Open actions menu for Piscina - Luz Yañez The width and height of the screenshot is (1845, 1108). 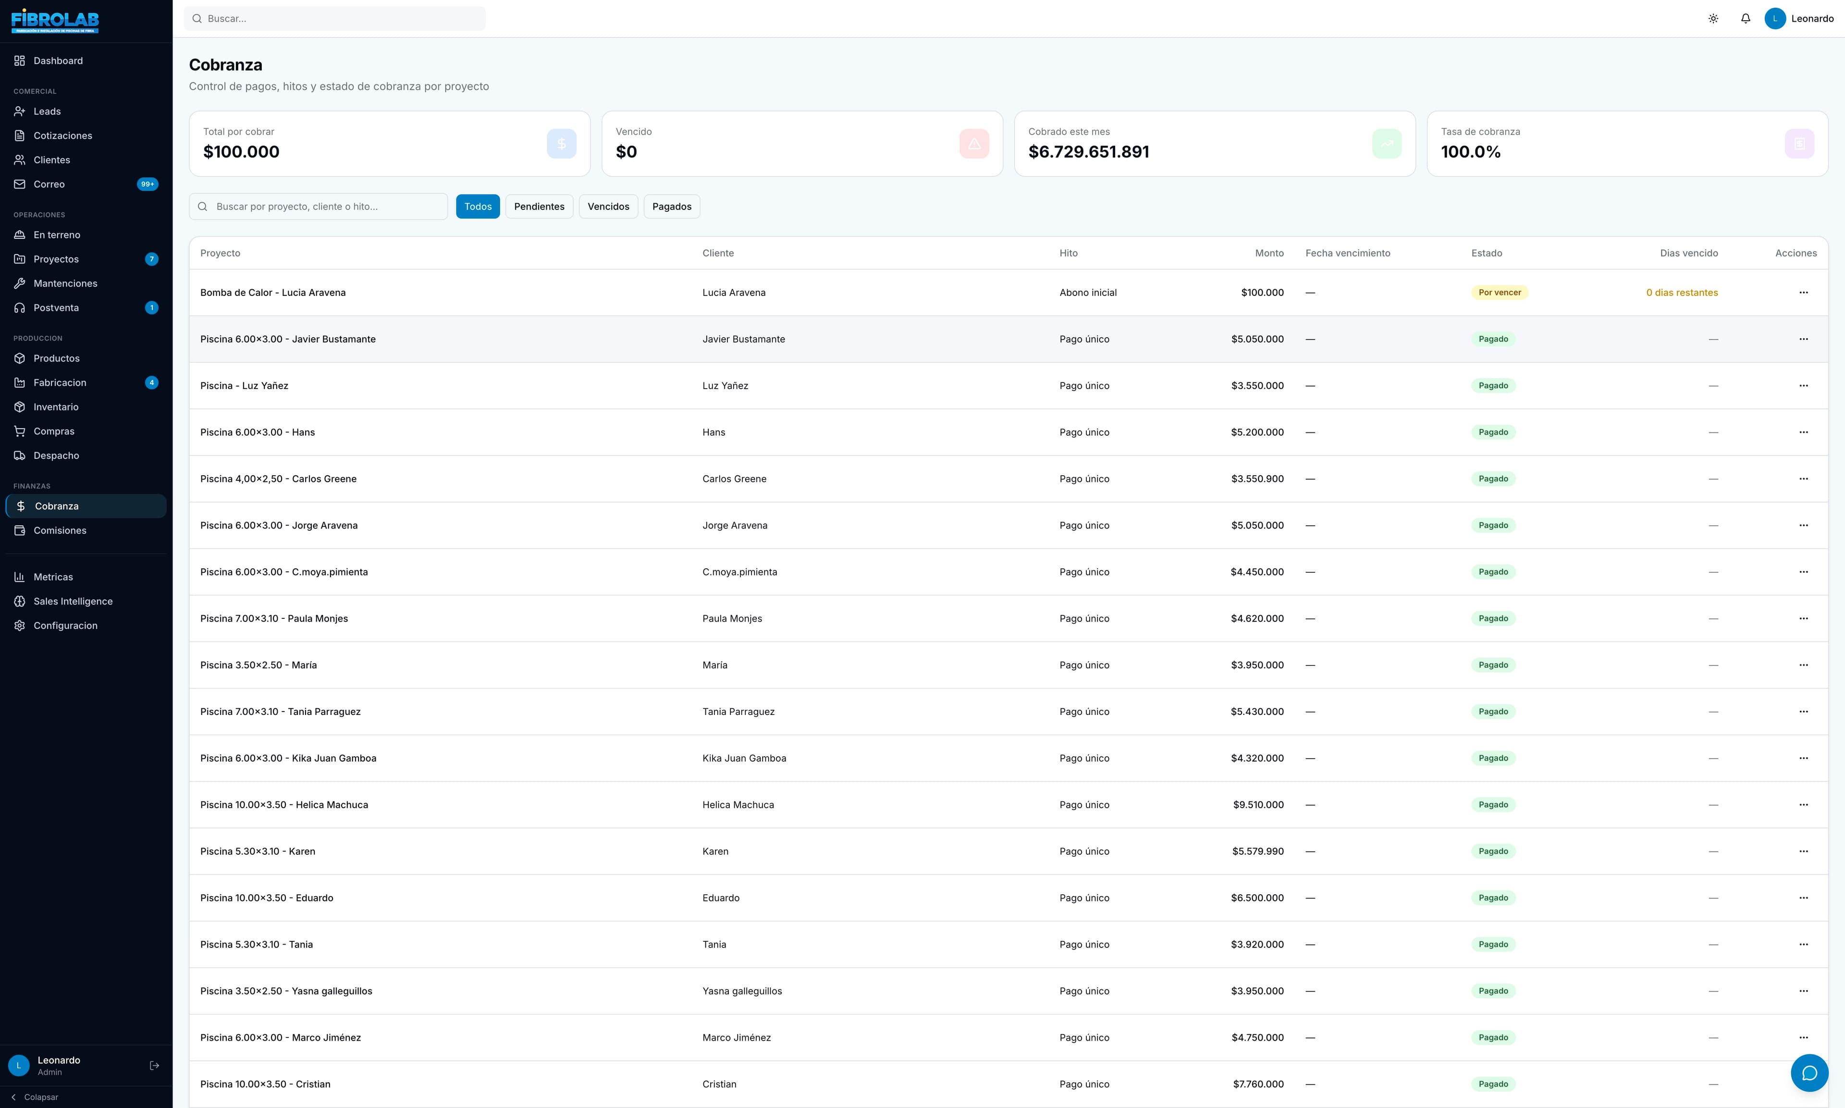click(x=1803, y=386)
